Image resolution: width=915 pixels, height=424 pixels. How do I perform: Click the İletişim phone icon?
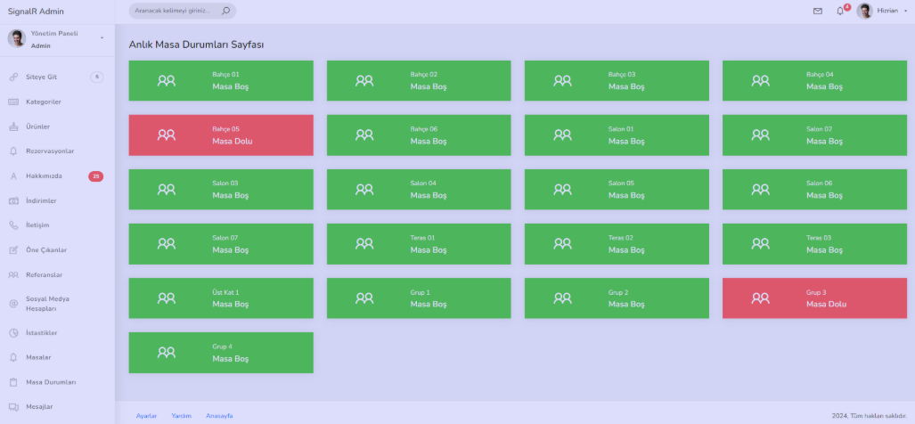click(13, 225)
